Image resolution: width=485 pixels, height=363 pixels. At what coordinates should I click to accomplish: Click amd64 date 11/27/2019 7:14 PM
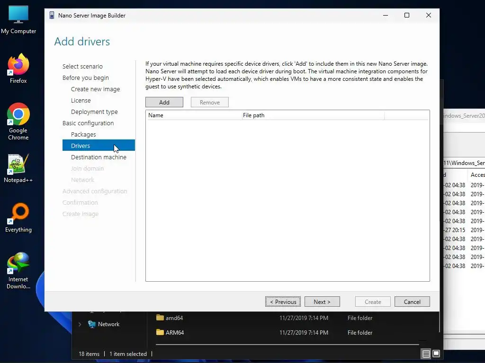click(x=304, y=318)
